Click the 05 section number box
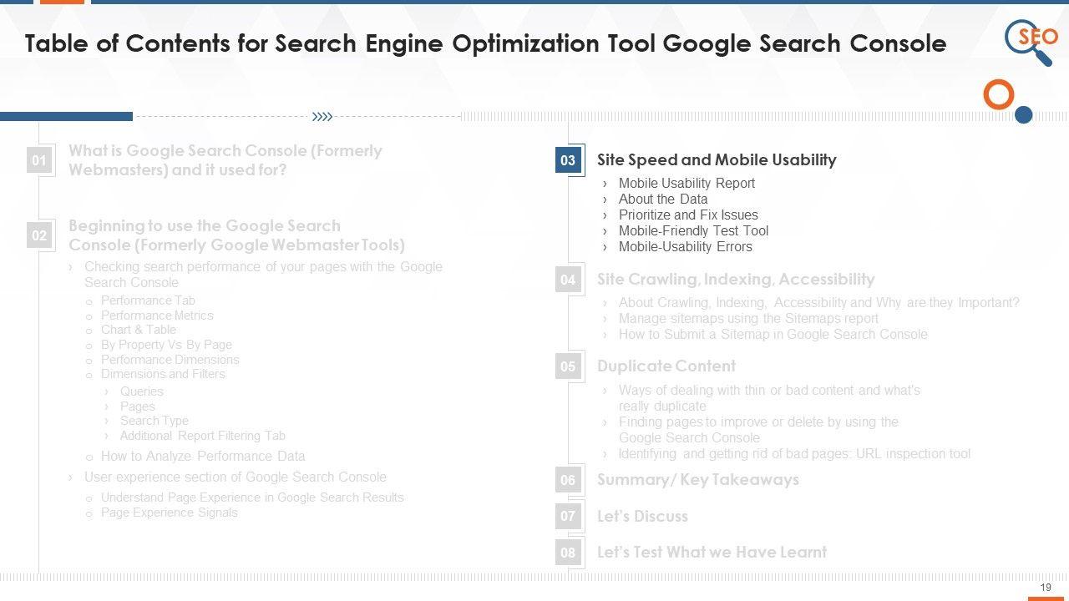 click(x=568, y=366)
